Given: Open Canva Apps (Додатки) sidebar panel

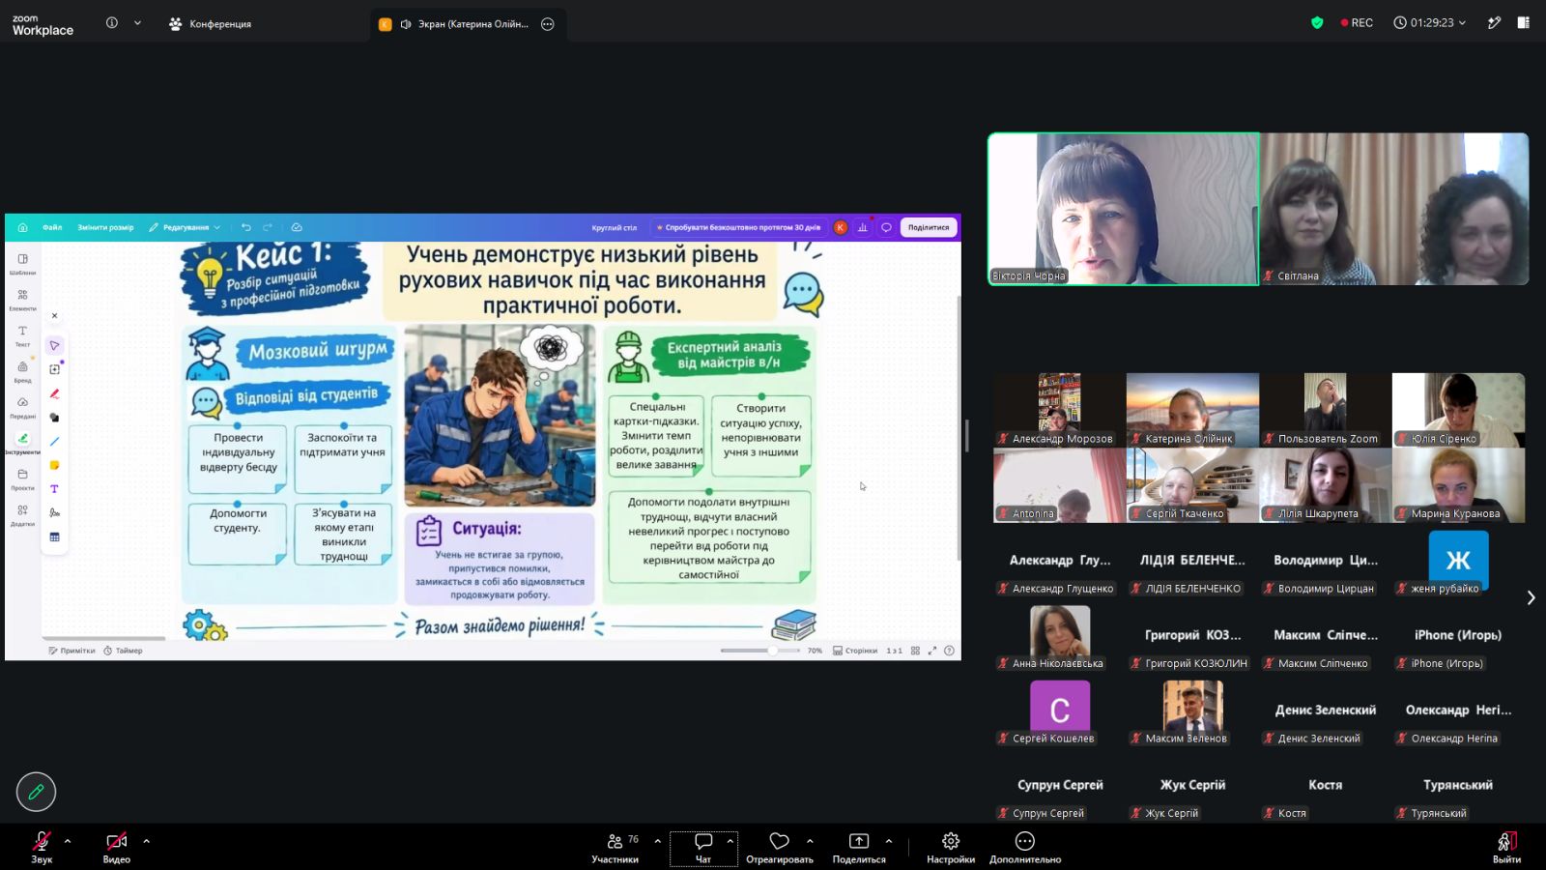Looking at the screenshot, I should tap(22, 514).
